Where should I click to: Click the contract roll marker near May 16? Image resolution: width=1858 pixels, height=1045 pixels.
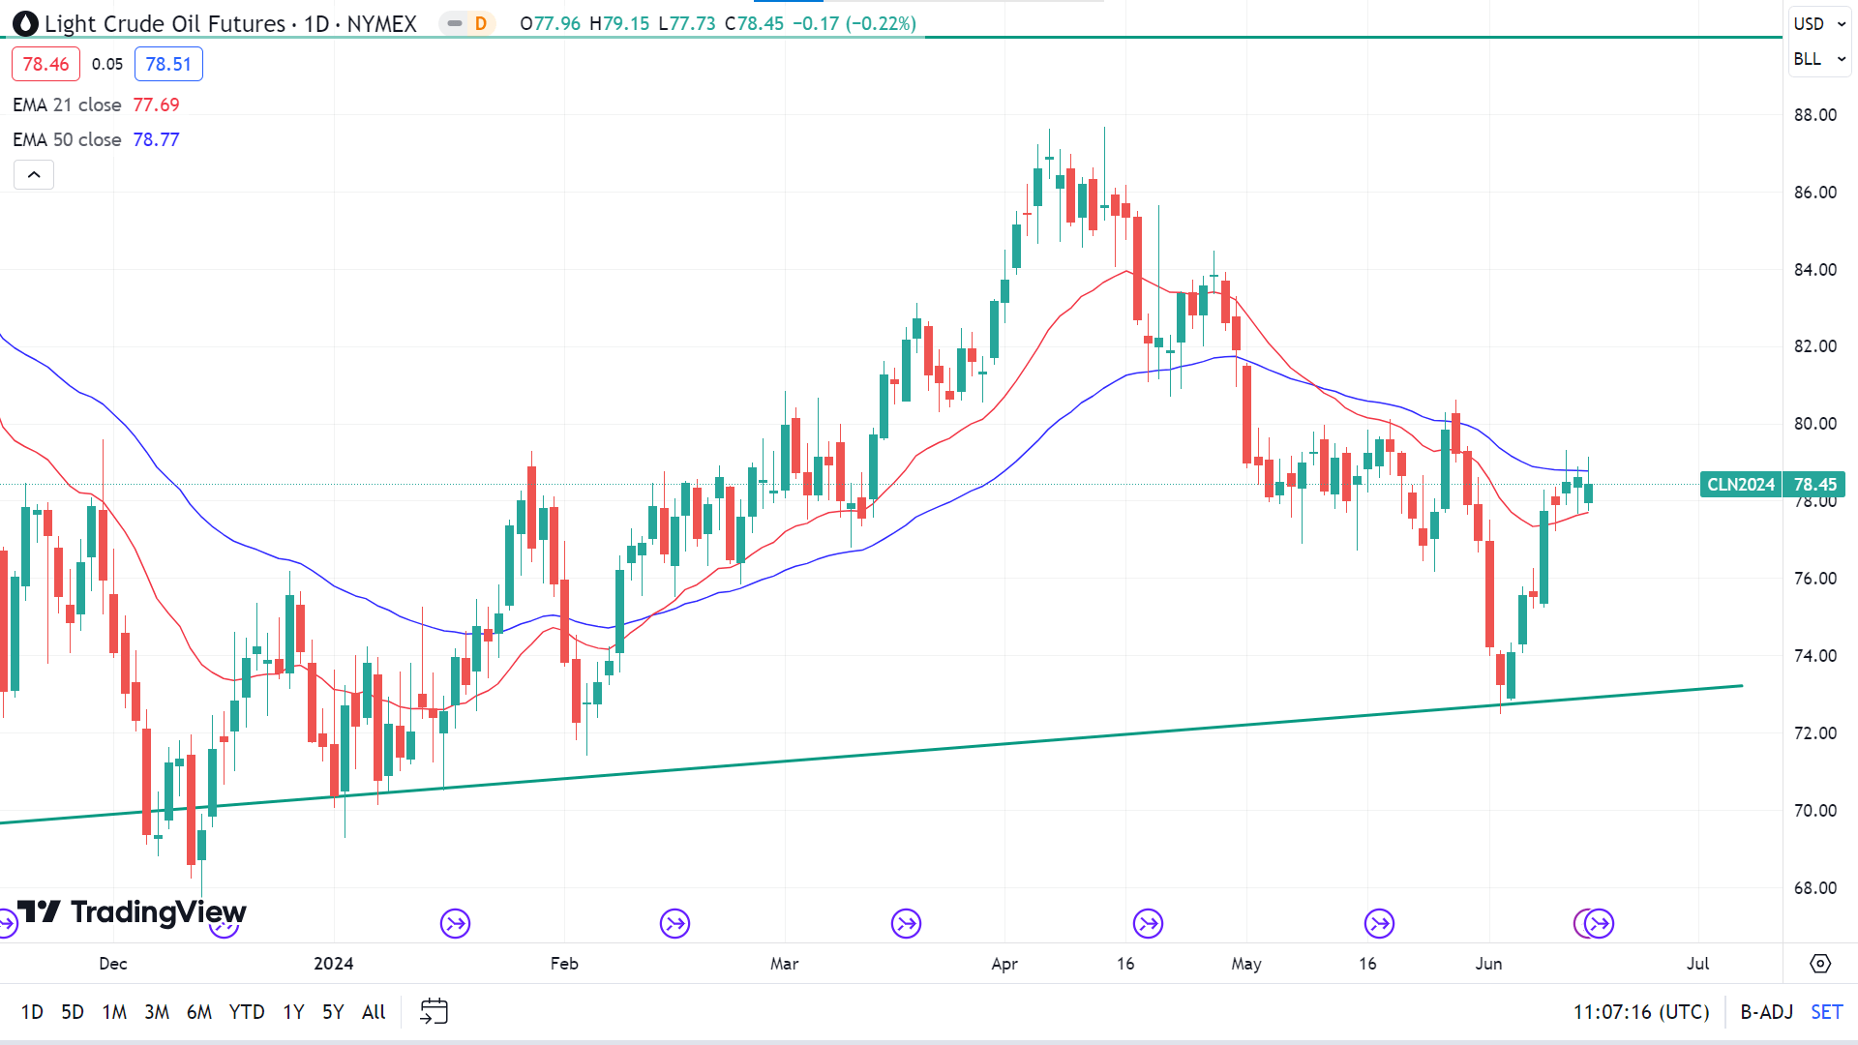point(1379,923)
